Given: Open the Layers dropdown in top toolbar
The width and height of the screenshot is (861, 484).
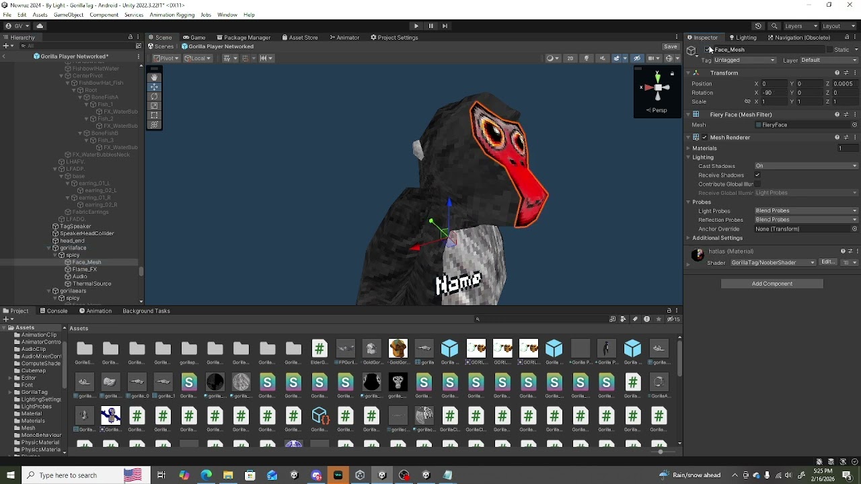Looking at the screenshot, I should pyautogui.click(x=799, y=26).
